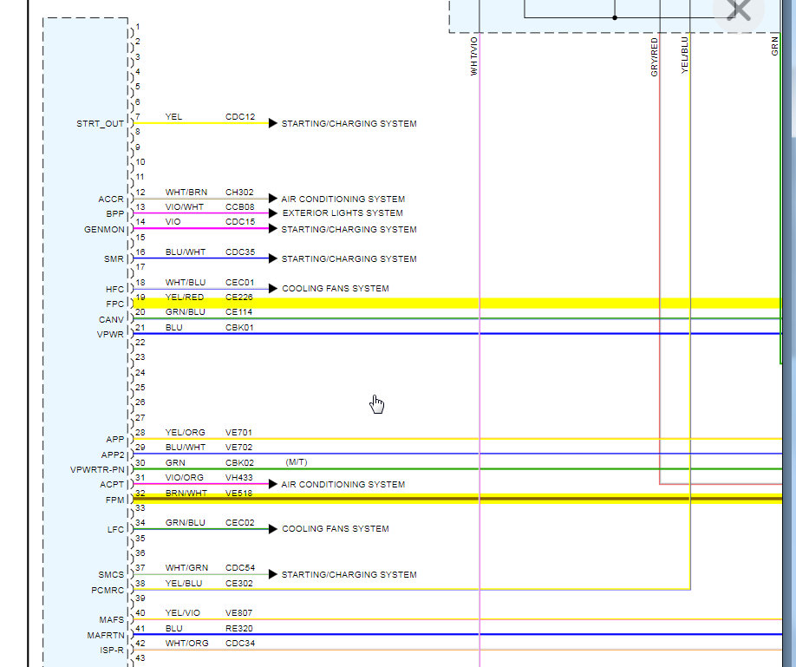796x667 pixels.
Task: Click the vertical YEL/BLU wire label
Action: point(684,55)
